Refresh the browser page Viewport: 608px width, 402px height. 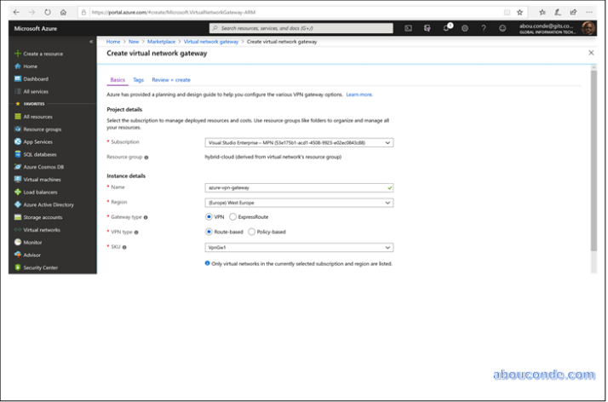point(48,12)
